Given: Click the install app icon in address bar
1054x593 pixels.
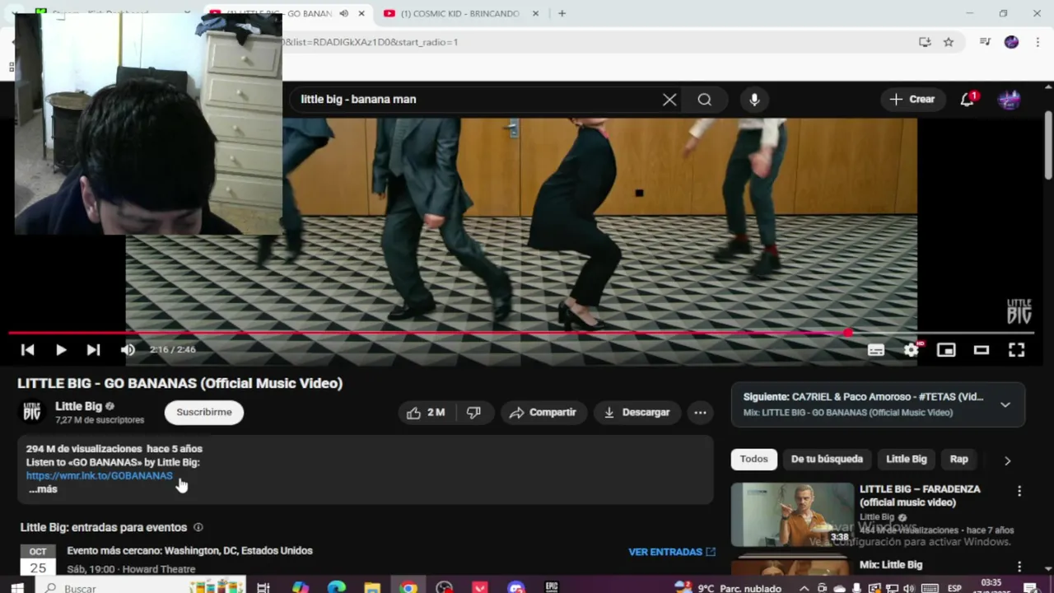Looking at the screenshot, I should (x=925, y=42).
